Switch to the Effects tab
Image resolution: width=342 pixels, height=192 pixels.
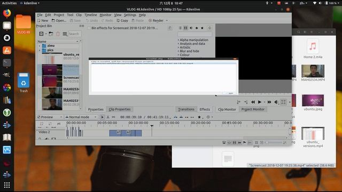(x=205, y=109)
